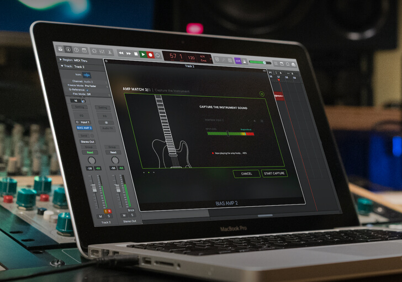Open Setting button on Track 2 strip
The height and width of the screenshot is (282, 402).
pos(79,107)
